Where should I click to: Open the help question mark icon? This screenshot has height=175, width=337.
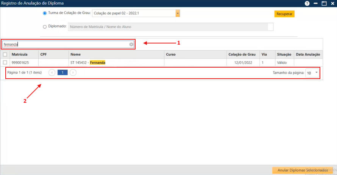click(x=307, y=3)
